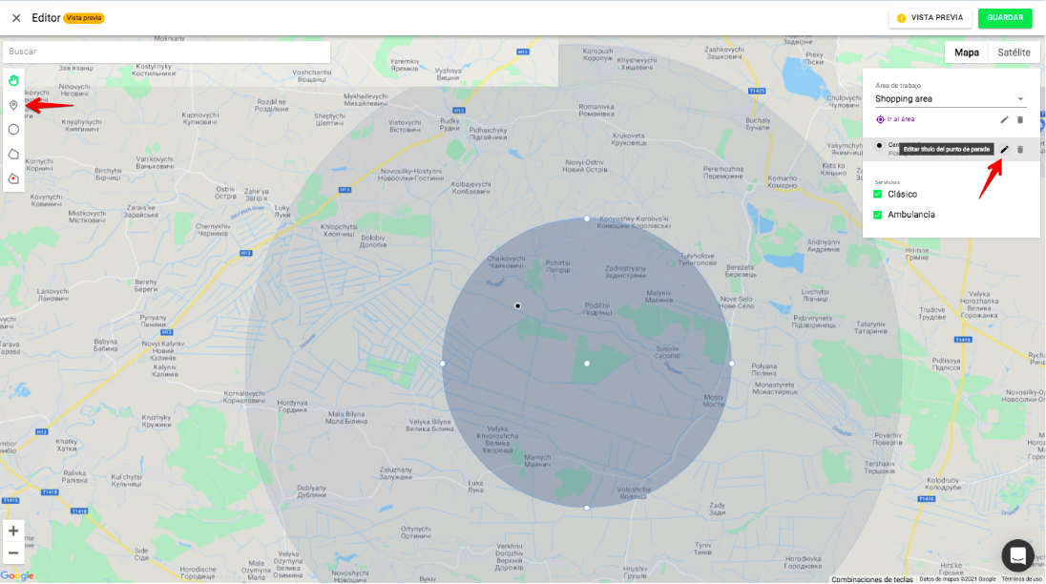Screen dimensions: 1046x584
Task: Switch to the Satélite view
Action: [x=1014, y=52]
